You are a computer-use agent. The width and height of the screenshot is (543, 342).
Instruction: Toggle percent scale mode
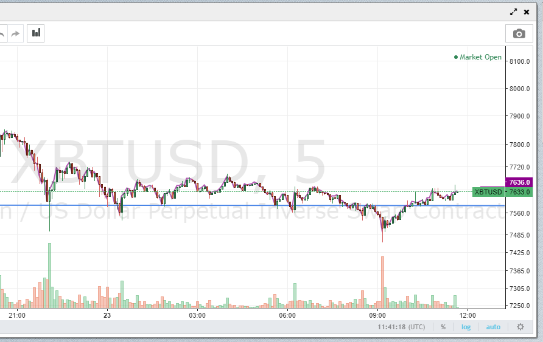[443, 327]
